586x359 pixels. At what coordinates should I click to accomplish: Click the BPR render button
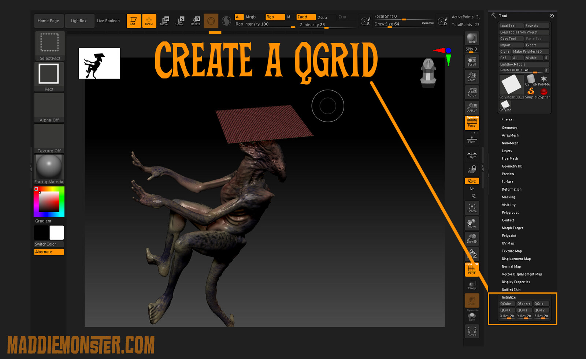(x=472, y=38)
